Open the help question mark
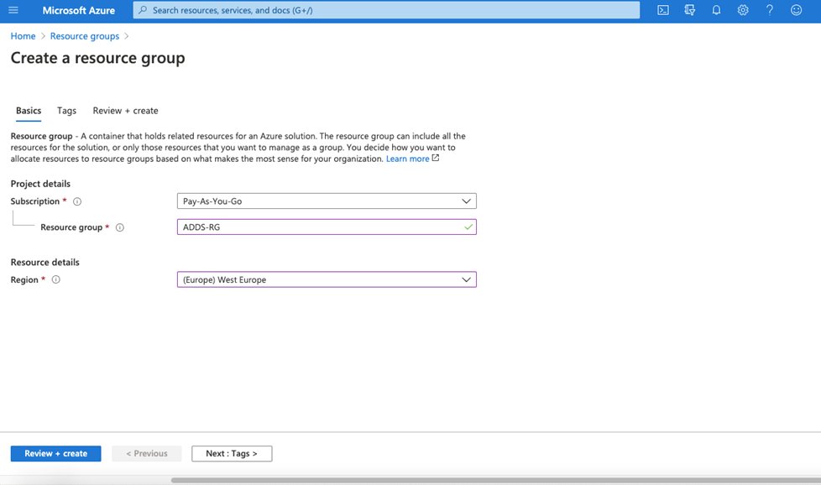 [x=770, y=10]
